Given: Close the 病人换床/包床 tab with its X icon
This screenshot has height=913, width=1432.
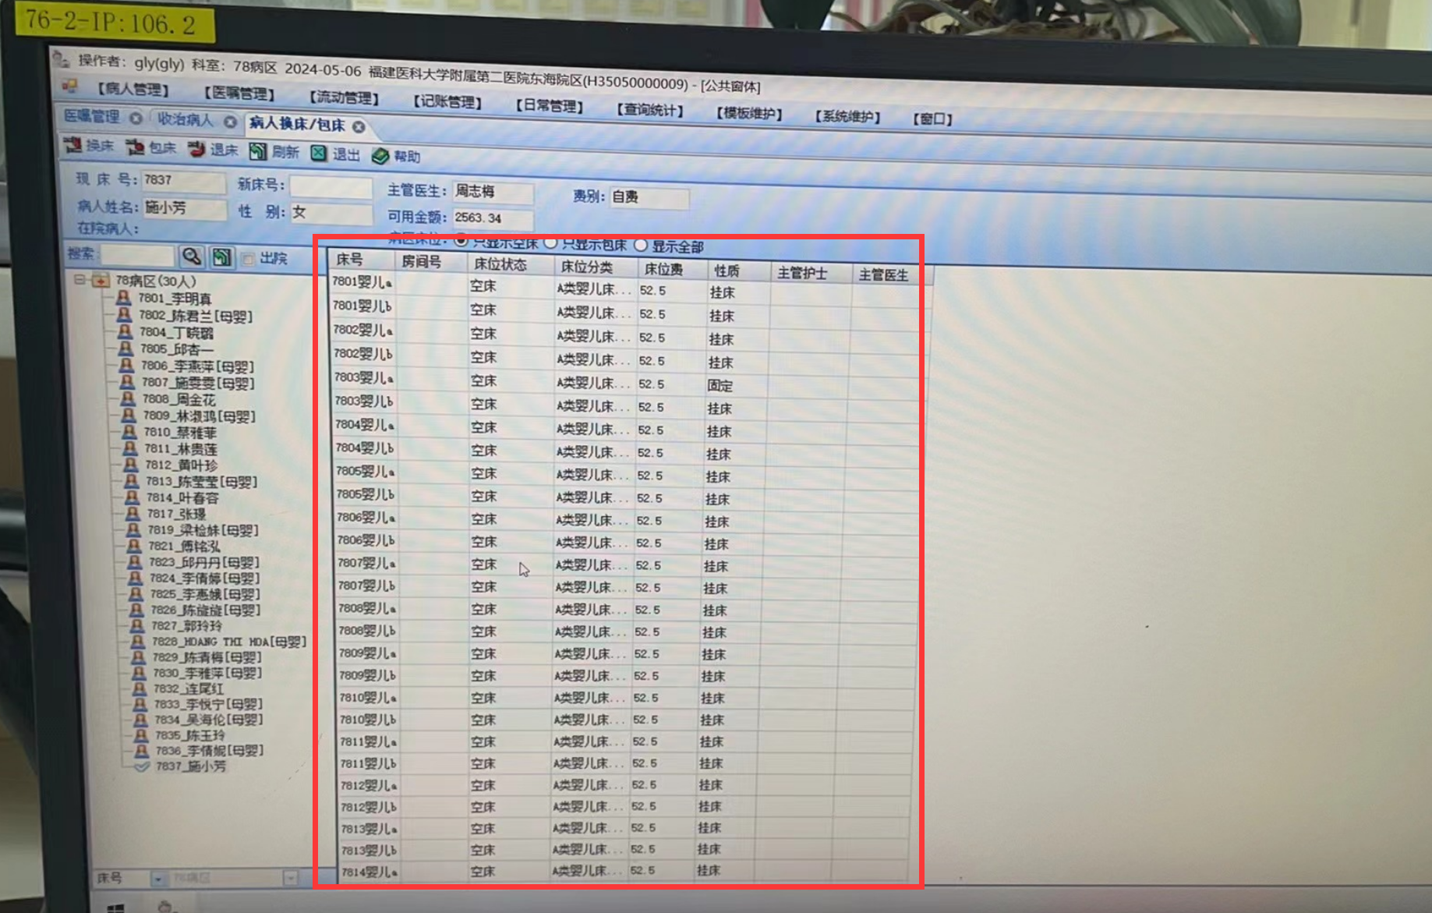Looking at the screenshot, I should tap(359, 126).
